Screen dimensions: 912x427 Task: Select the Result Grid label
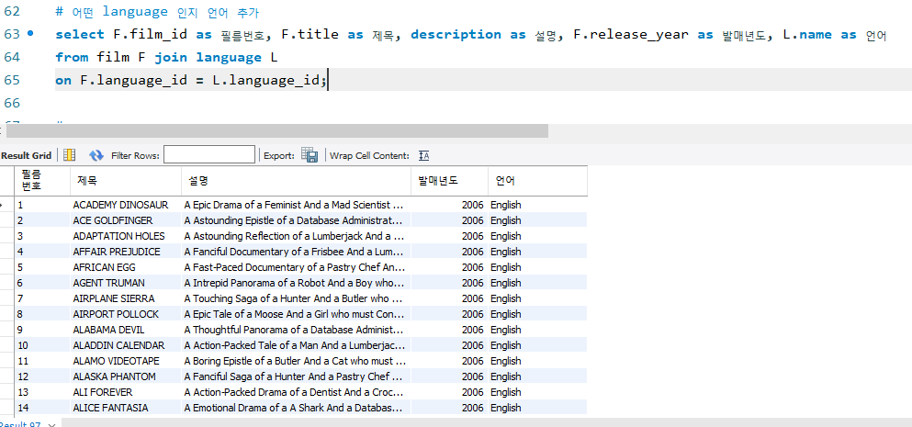pos(26,155)
